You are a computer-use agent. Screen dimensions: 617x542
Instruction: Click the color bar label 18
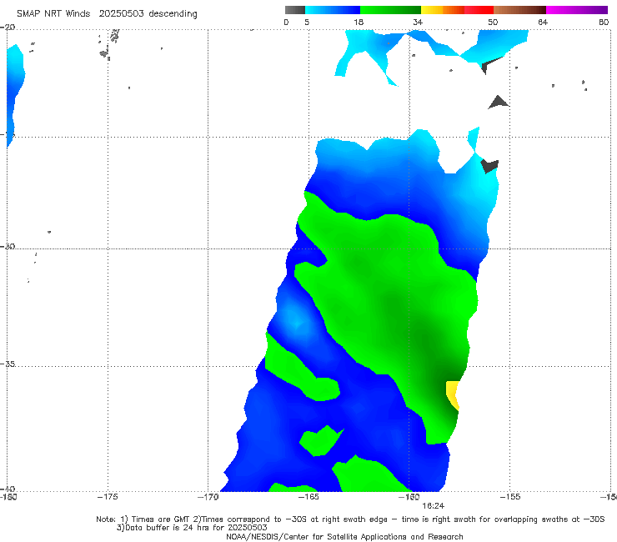coord(359,22)
